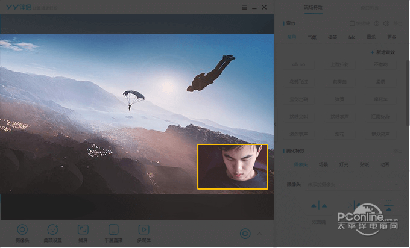Click the round record camera icon
The height and width of the screenshot is (248, 410).
click(245, 234)
